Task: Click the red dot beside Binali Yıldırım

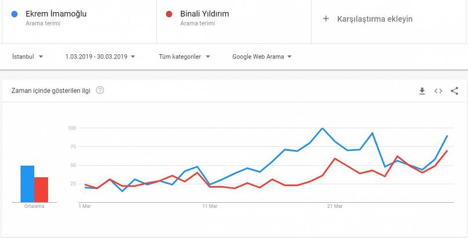Action: pyautogui.click(x=169, y=14)
